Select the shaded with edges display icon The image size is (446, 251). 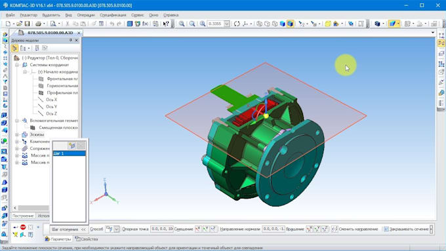pos(290,24)
